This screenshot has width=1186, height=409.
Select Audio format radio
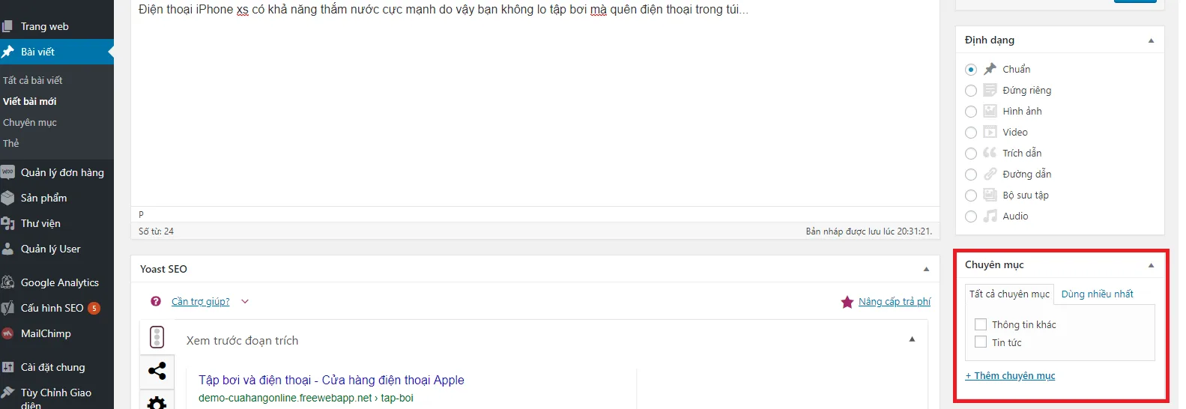[x=971, y=216]
